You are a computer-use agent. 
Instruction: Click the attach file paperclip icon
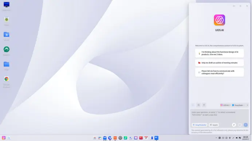pyautogui.click(x=234, y=125)
